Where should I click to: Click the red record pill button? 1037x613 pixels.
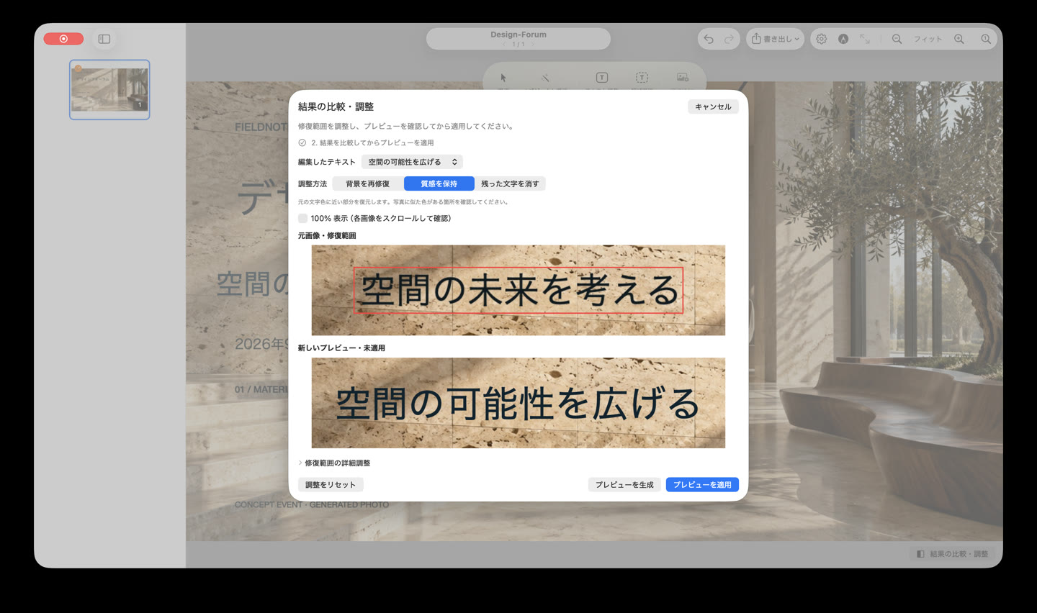(x=63, y=39)
